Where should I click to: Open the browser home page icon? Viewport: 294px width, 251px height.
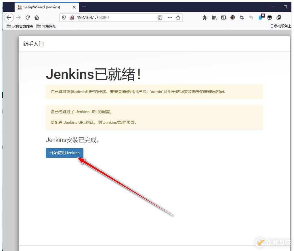(37, 18)
